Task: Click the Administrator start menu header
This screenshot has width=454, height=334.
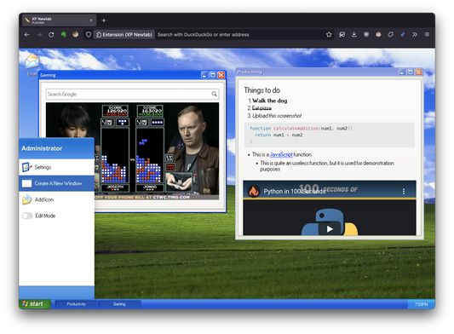Action: pyautogui.click(x=56, y=148)
